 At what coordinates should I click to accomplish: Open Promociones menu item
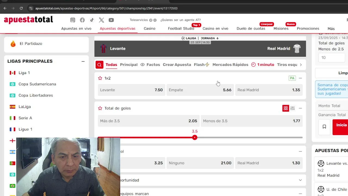(x=308, y=29)
